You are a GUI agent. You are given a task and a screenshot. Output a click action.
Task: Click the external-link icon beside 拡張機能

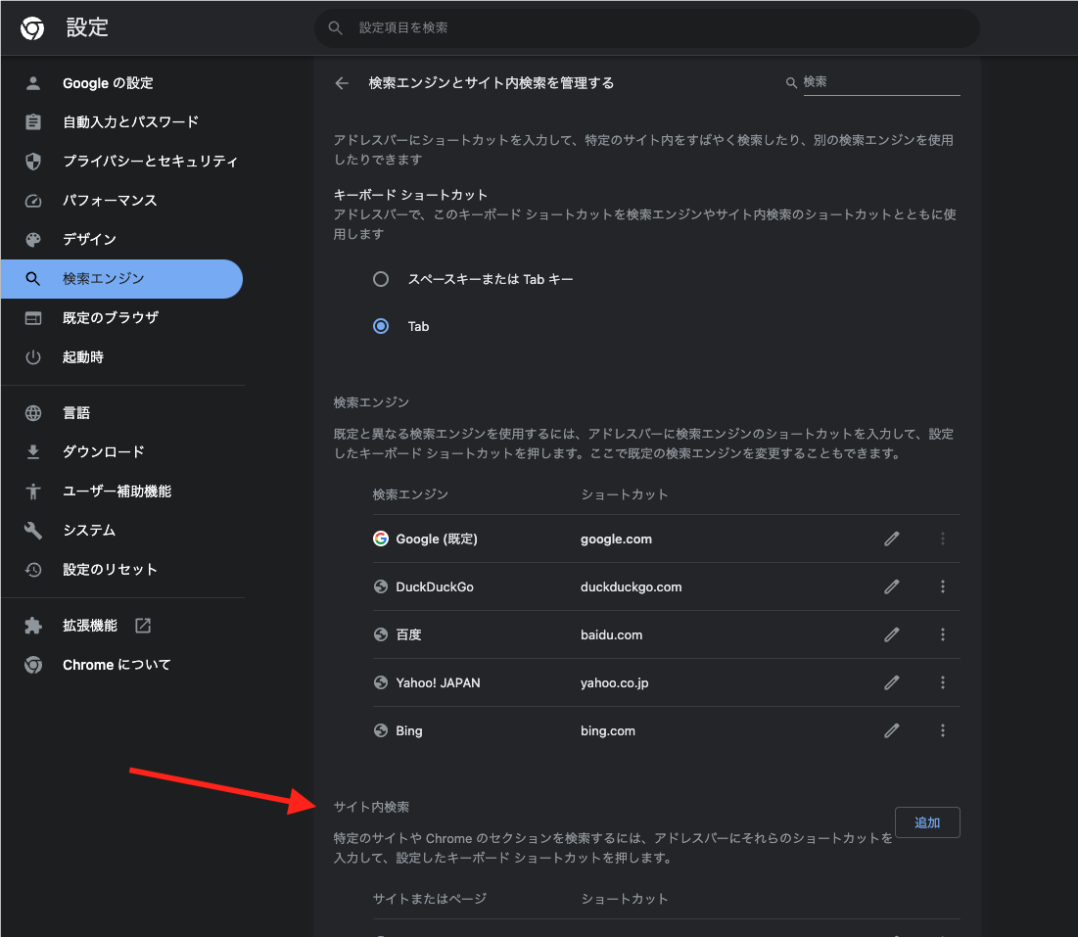(x=143, y=626)
